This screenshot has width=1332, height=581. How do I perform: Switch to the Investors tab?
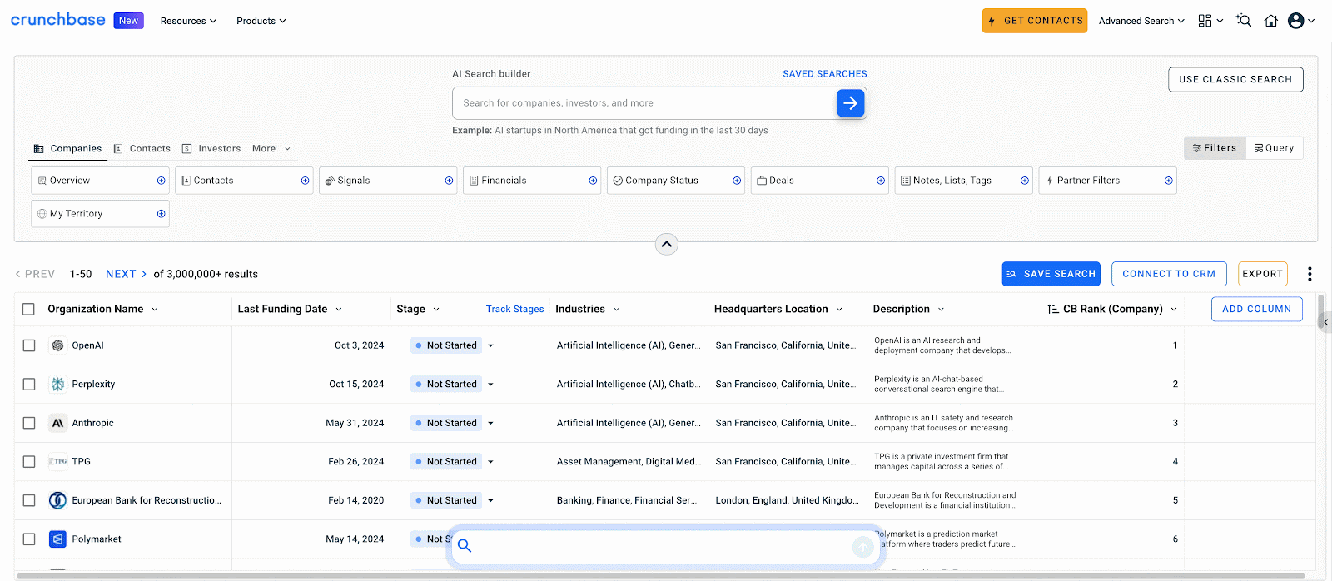[211, 149]
